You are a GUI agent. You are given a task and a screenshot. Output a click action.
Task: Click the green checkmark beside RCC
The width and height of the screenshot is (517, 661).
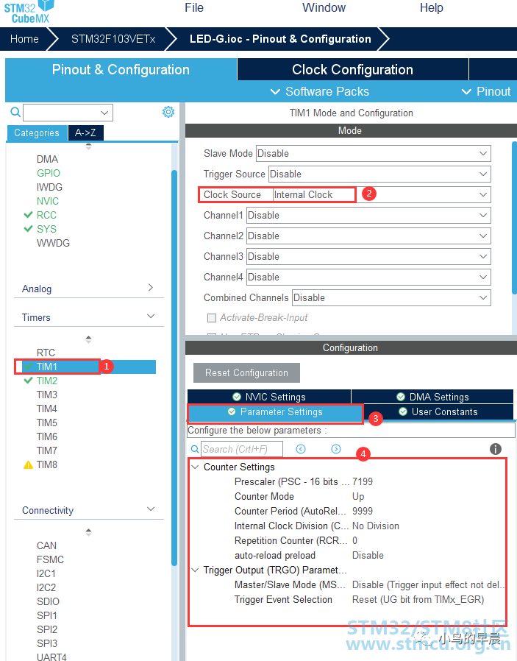click(x=28, y=215)
